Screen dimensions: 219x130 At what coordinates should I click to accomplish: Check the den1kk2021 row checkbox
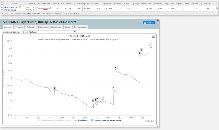click(x=2, y=8)
